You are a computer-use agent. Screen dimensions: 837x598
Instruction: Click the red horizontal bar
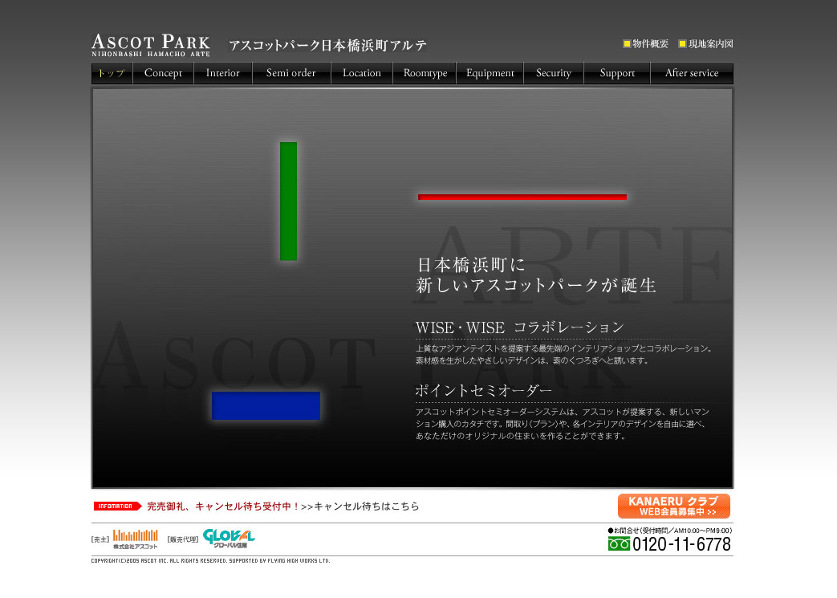click(522, 197)
